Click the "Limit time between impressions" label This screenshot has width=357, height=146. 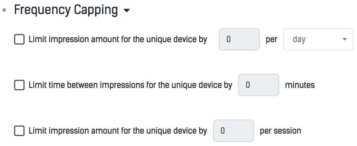130,85
